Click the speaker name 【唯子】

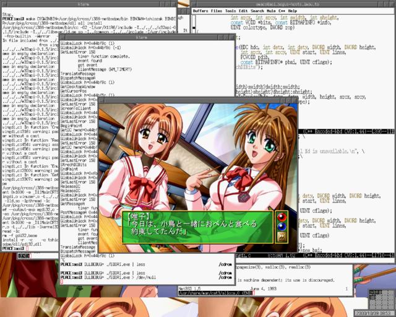coord(139,216)
